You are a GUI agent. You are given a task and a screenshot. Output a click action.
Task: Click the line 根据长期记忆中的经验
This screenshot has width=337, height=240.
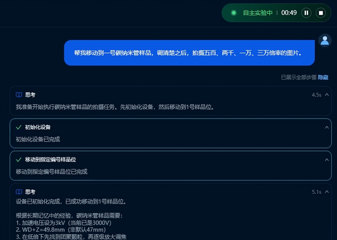tap(69, 216)
